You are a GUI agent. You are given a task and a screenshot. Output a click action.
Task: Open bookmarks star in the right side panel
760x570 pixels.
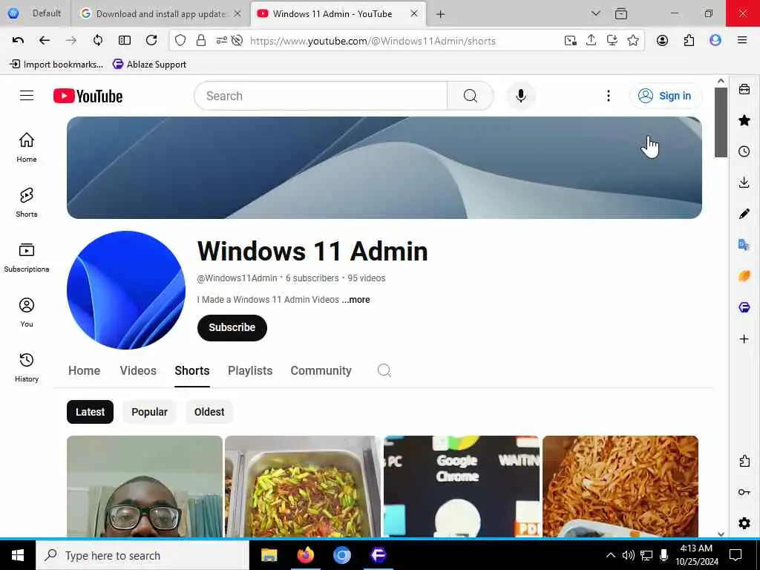[744, 120]
